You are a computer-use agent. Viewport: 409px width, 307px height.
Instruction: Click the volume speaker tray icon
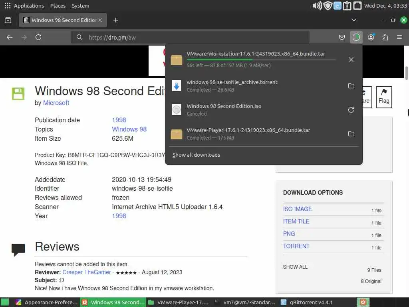tap(317, 6)
